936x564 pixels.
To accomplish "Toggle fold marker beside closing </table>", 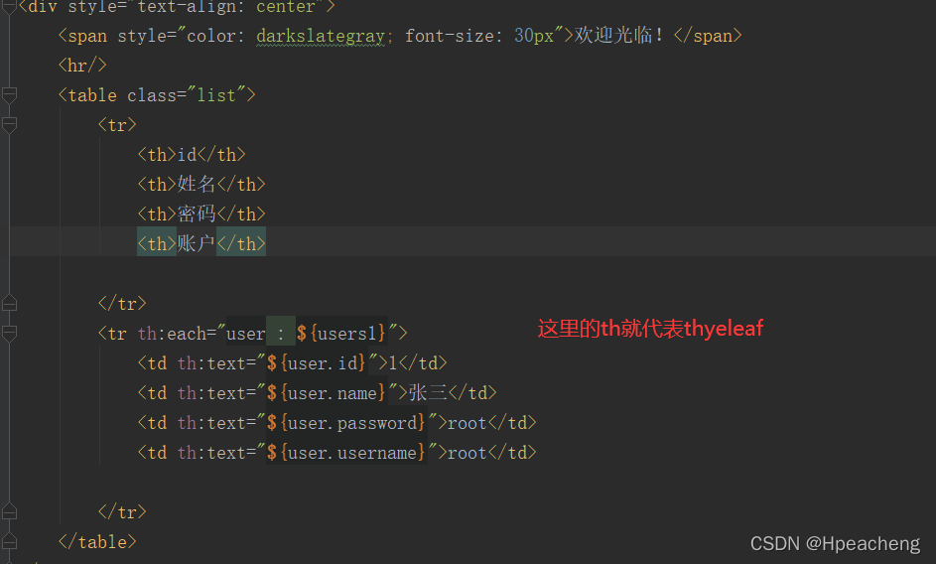I will tap(9, 542).
